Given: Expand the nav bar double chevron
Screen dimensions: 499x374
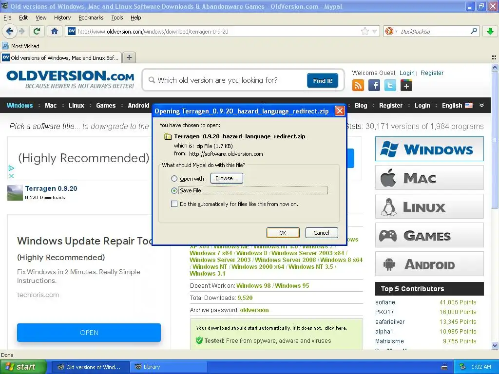Looking at the screenshot, I should pyautogui.click(x=482, y=105).
